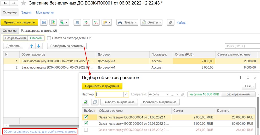
Task: Click the save document floppy icon
Action: click(44, 22)
